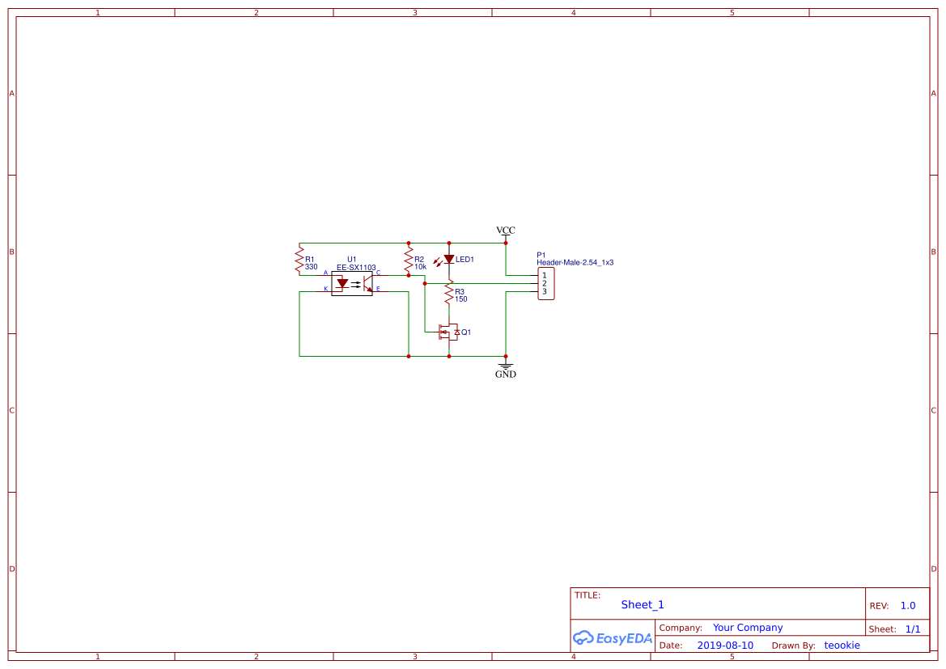Click the '10k' resistor value
This screenshot has height=669, width=946.
(x=421, y=267)
